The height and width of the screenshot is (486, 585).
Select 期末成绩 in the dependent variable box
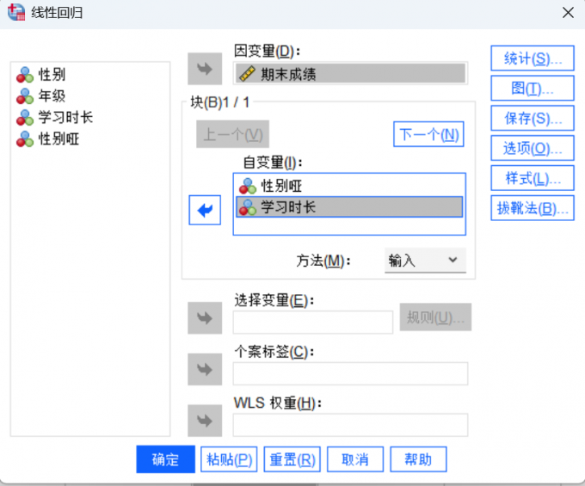[351, 73]
